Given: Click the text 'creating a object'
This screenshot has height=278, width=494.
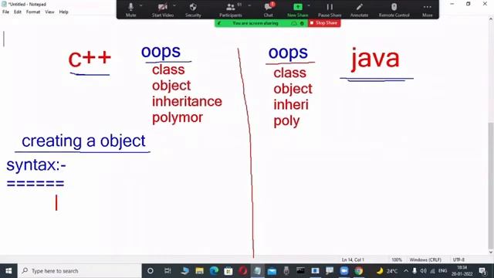Looking at the screenshot, I should tap(83, 141).
